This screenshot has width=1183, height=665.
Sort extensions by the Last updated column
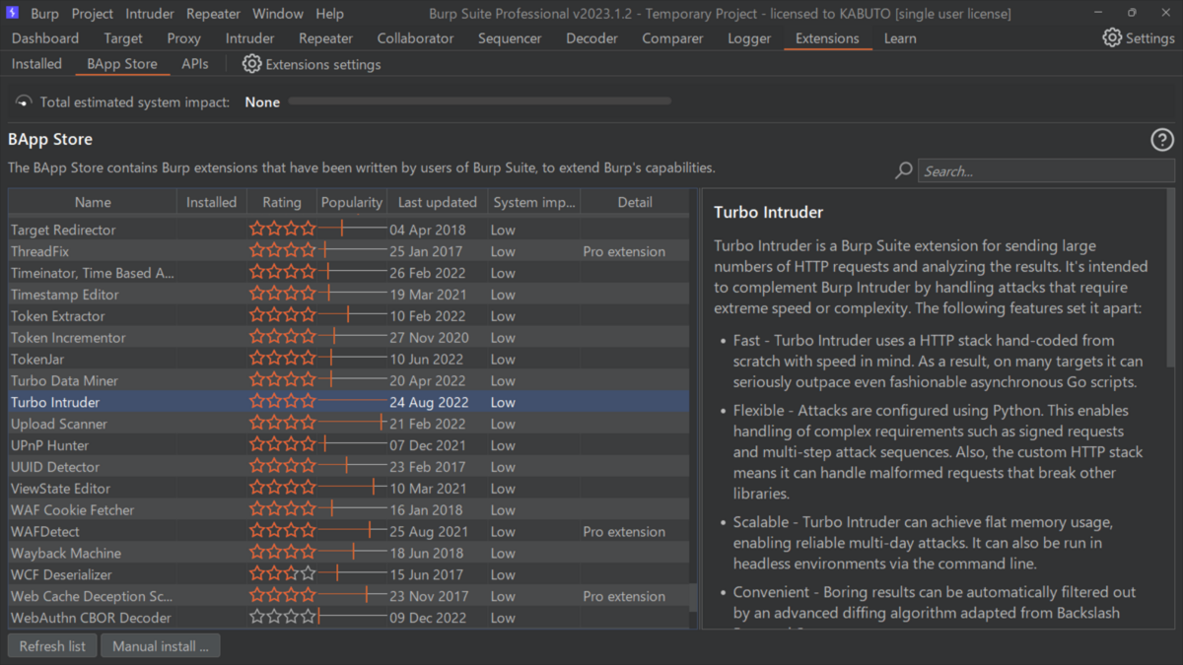pyautogui.click(x=437, y=201)
